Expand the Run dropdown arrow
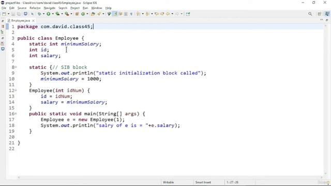The height and width of the screenshot is (186, 331). pyautogui.click(x=53, y=14)
